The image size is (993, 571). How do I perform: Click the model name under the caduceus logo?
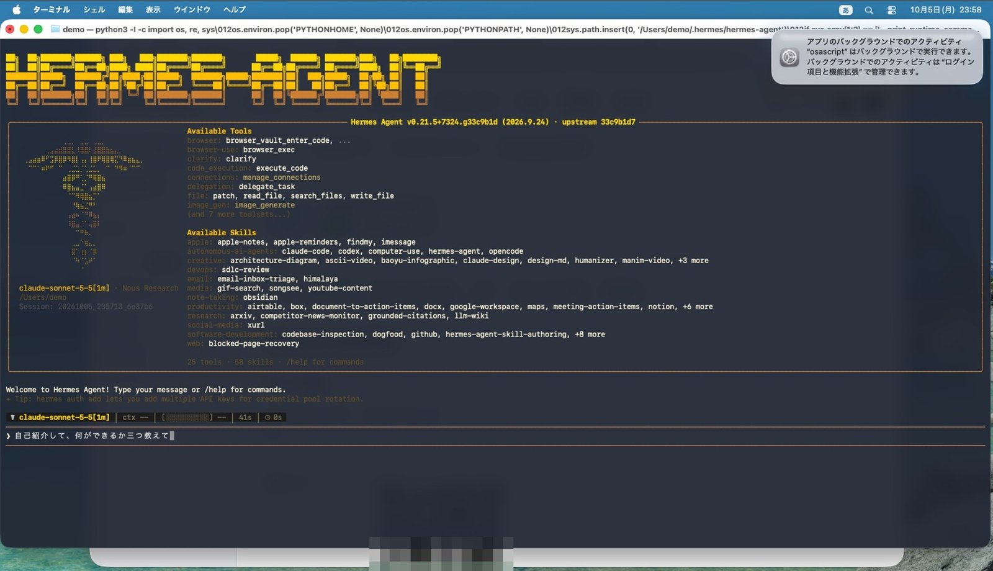click(64, 288)
